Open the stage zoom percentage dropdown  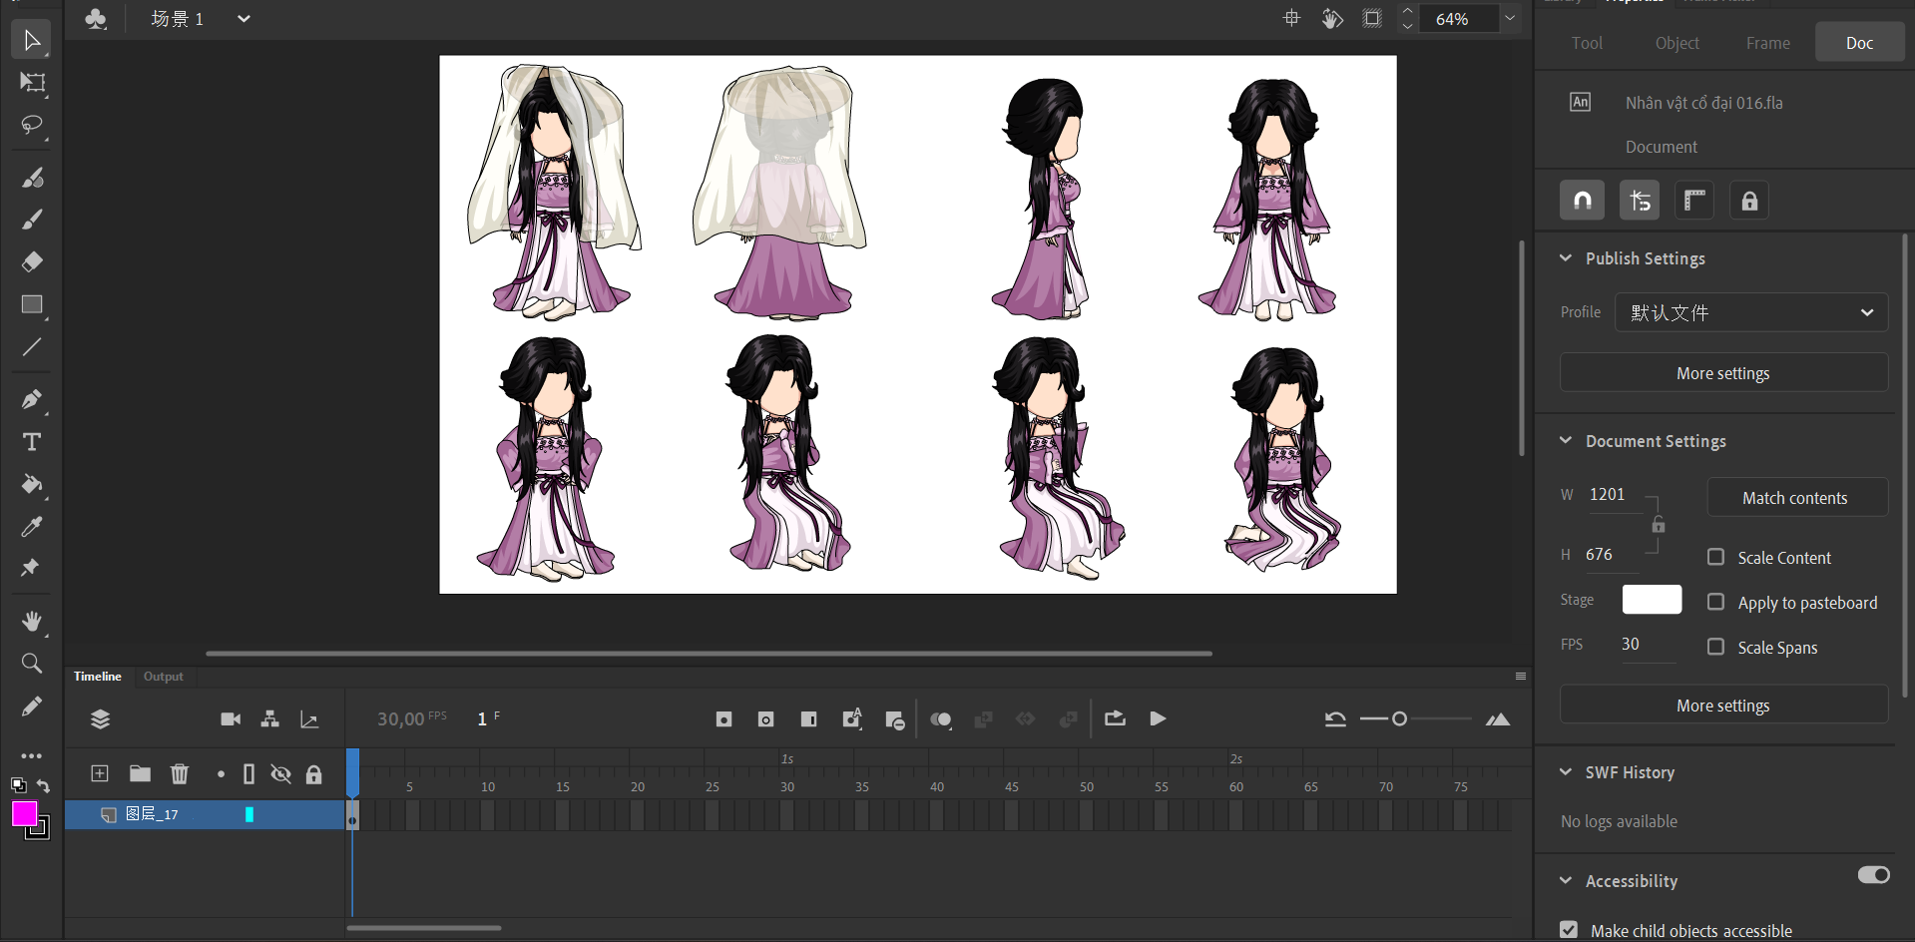tap(1510, 19)
